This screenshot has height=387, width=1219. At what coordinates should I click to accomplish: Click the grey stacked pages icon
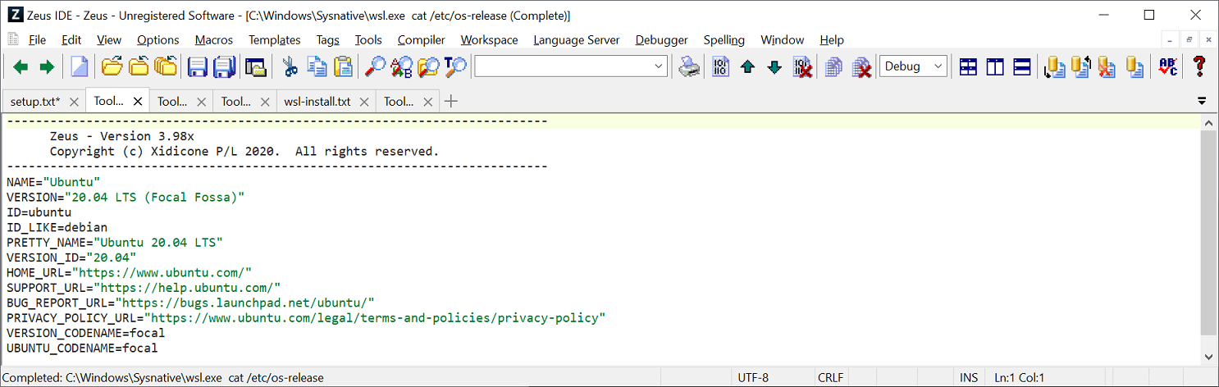pos(834,67)
